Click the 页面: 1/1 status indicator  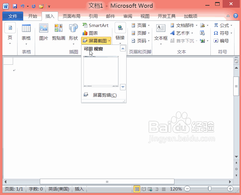click(14, 189)
